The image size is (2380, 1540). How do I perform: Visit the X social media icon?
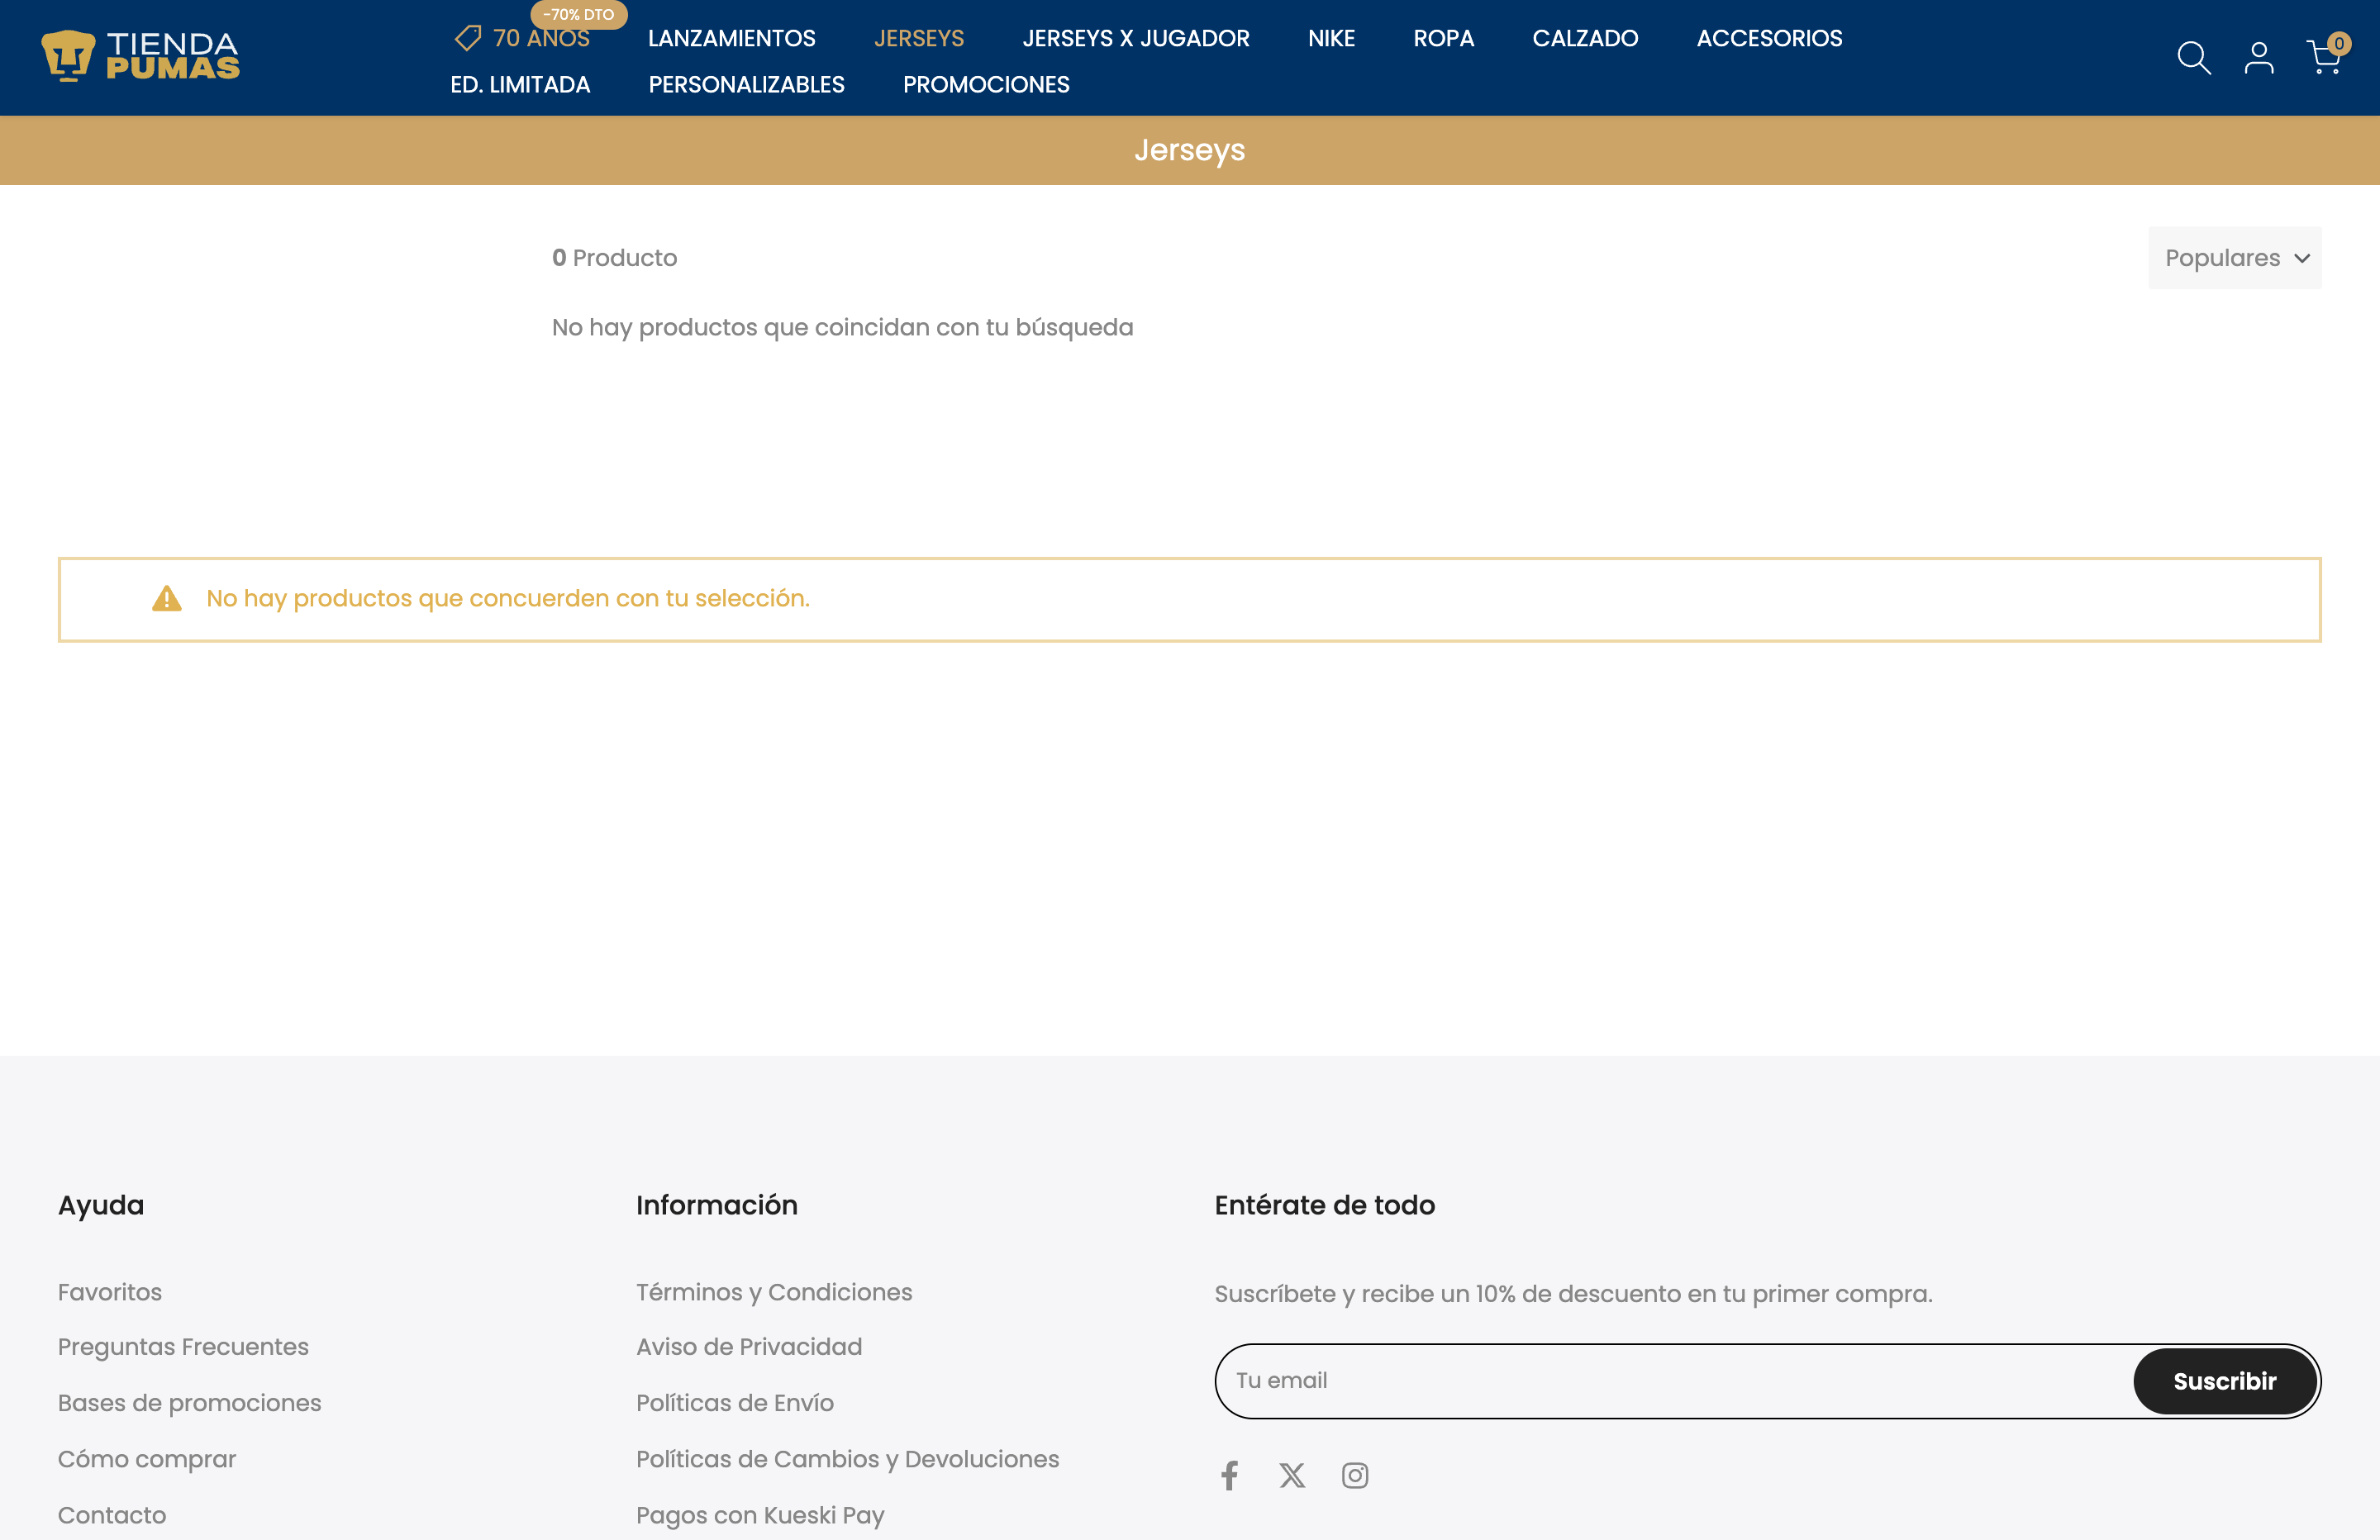pyautogui.click(x=1292, y=1475)
